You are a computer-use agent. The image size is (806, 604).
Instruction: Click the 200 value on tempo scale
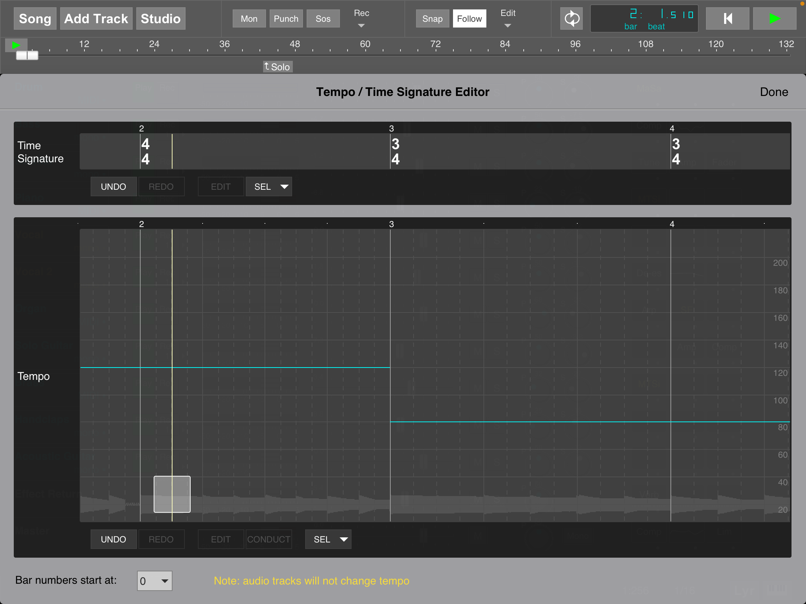click(x=780, y=263)
